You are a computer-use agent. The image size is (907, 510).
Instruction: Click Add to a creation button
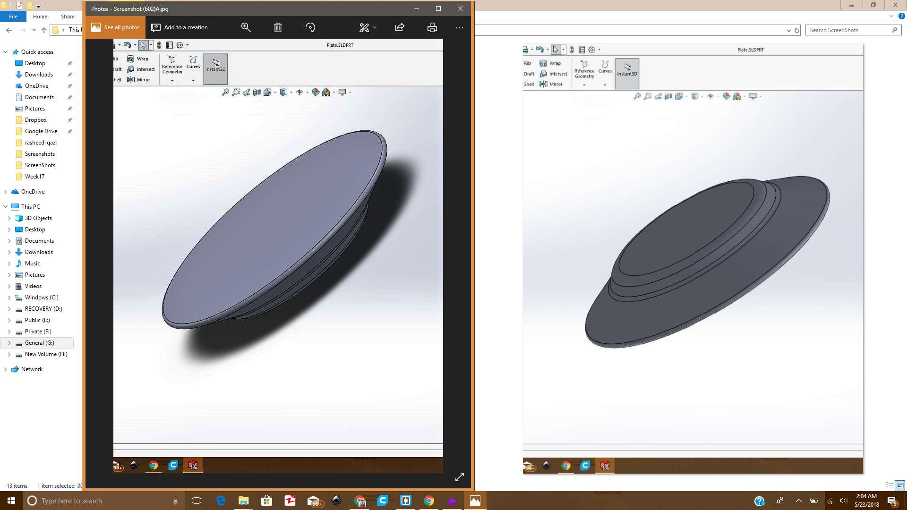[x=180, y=27]
